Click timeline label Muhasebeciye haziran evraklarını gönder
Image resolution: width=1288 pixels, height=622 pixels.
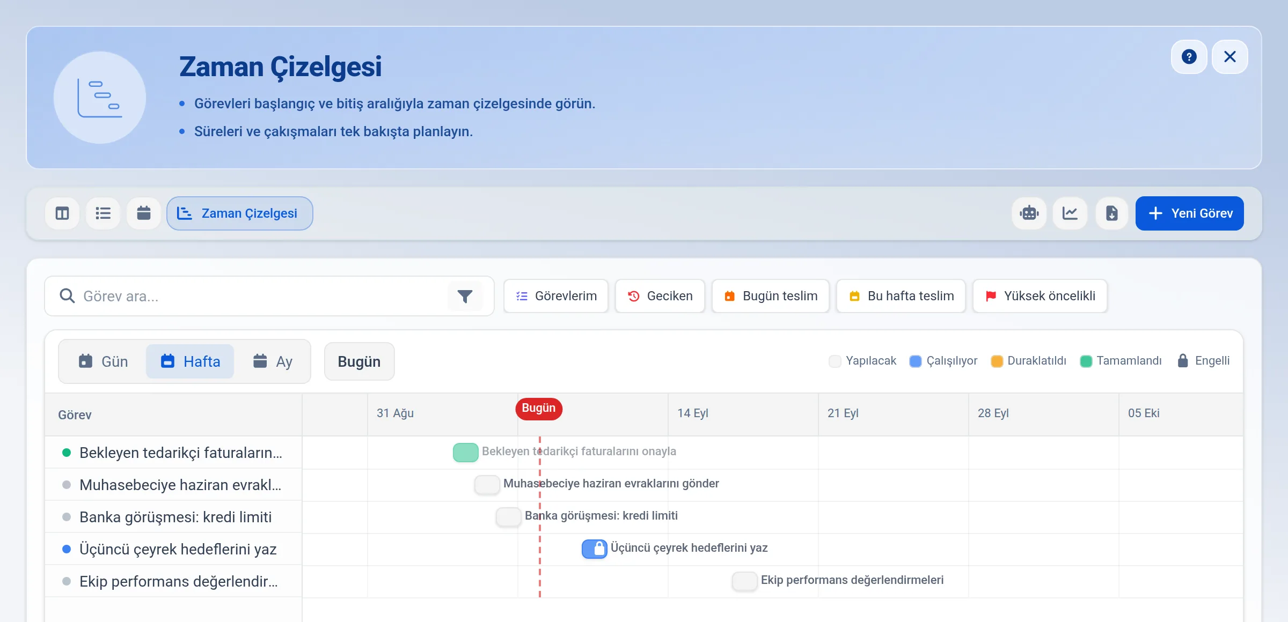[x=611, y=484]
